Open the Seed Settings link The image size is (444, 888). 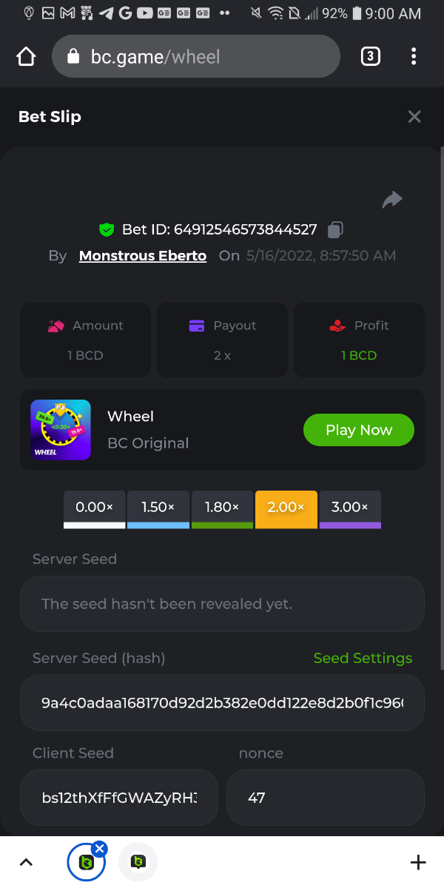pyautogui.click(x=363, y=658)
